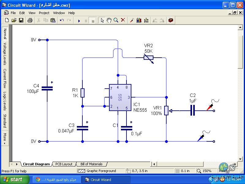Click the horizontal scrollbar left arrow
The image size is (245, 184).
click(x=154, y=164)
